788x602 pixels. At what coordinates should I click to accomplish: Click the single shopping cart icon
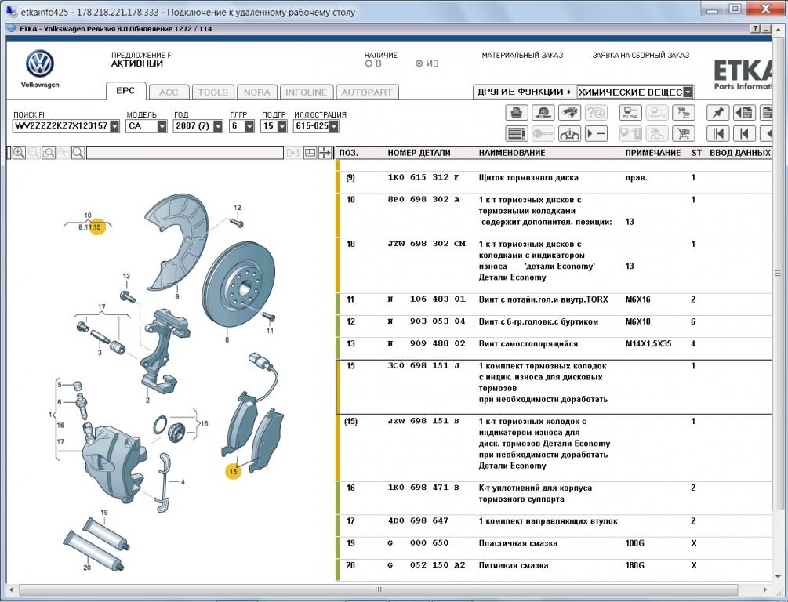[x=684, y=134]
